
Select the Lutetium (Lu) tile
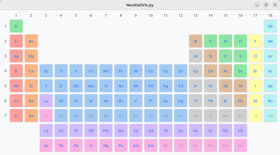(x=46, y=101)
